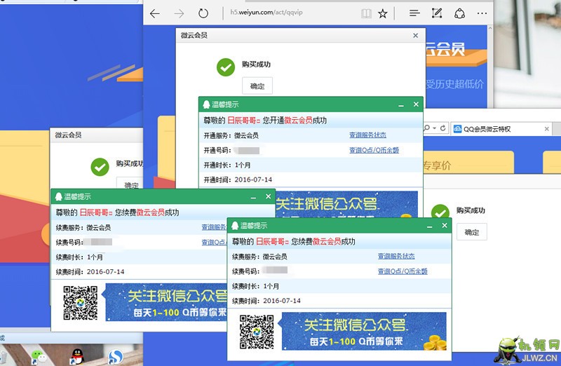Open the address bar dropdown arrow in IE
The height and width of the screenshot is (366, 561).
[x=434, y=128]
